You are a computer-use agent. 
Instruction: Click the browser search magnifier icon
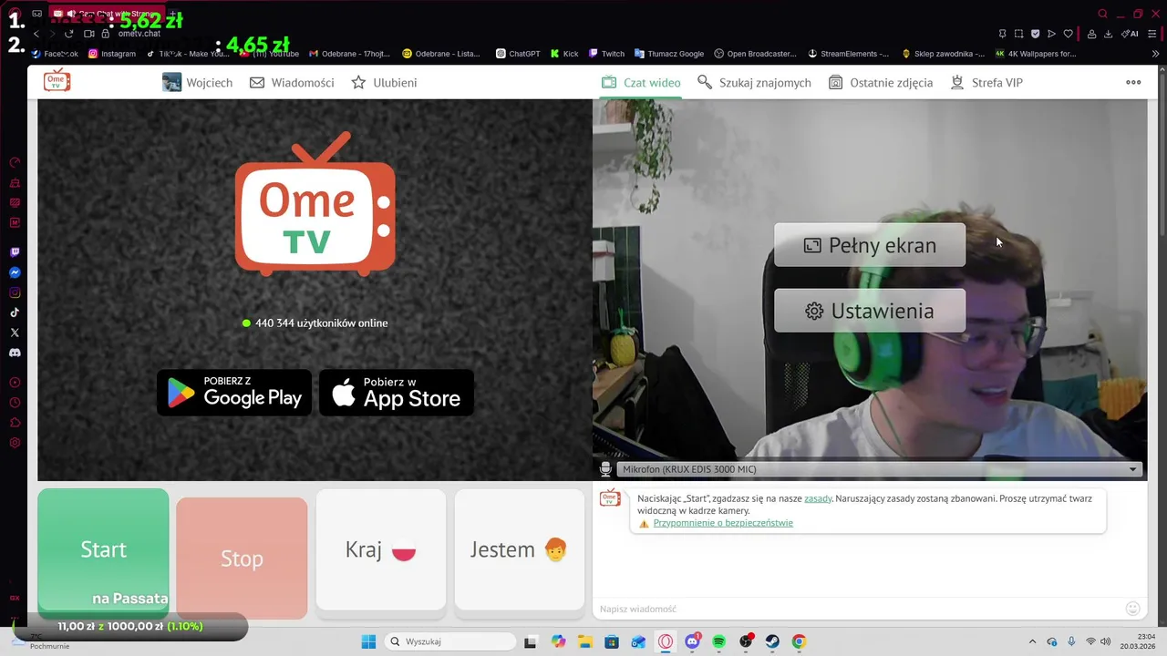pyautogui.click(x=1103, y=14)
